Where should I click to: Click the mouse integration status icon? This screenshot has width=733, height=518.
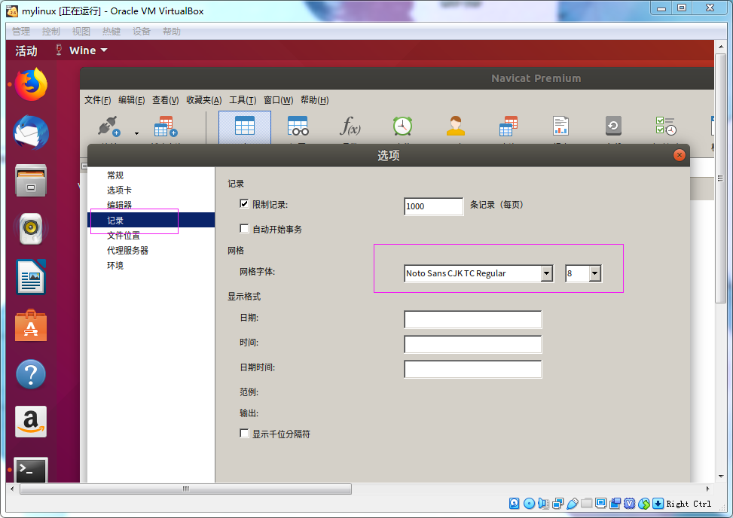644,503
